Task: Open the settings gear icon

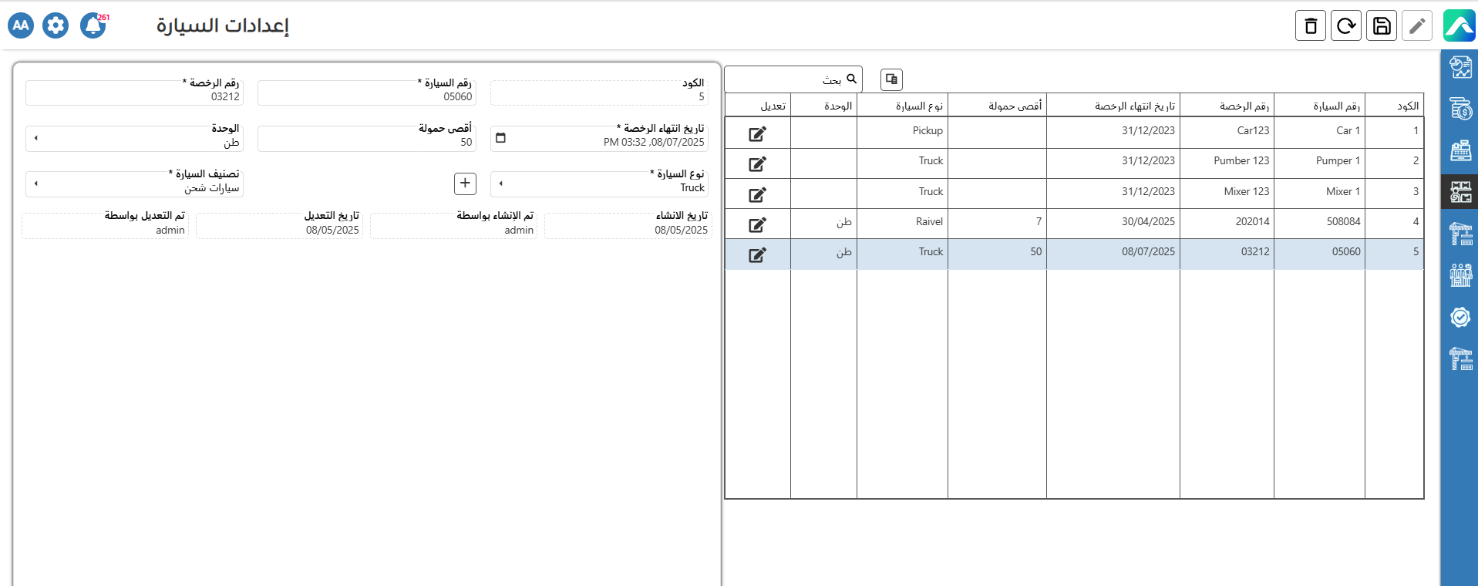Action: [56, 25]
